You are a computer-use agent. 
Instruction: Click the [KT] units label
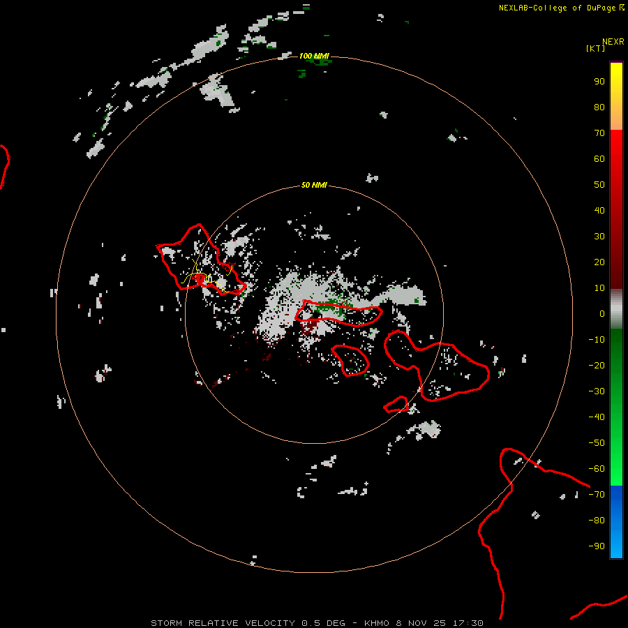pos(595,48)
